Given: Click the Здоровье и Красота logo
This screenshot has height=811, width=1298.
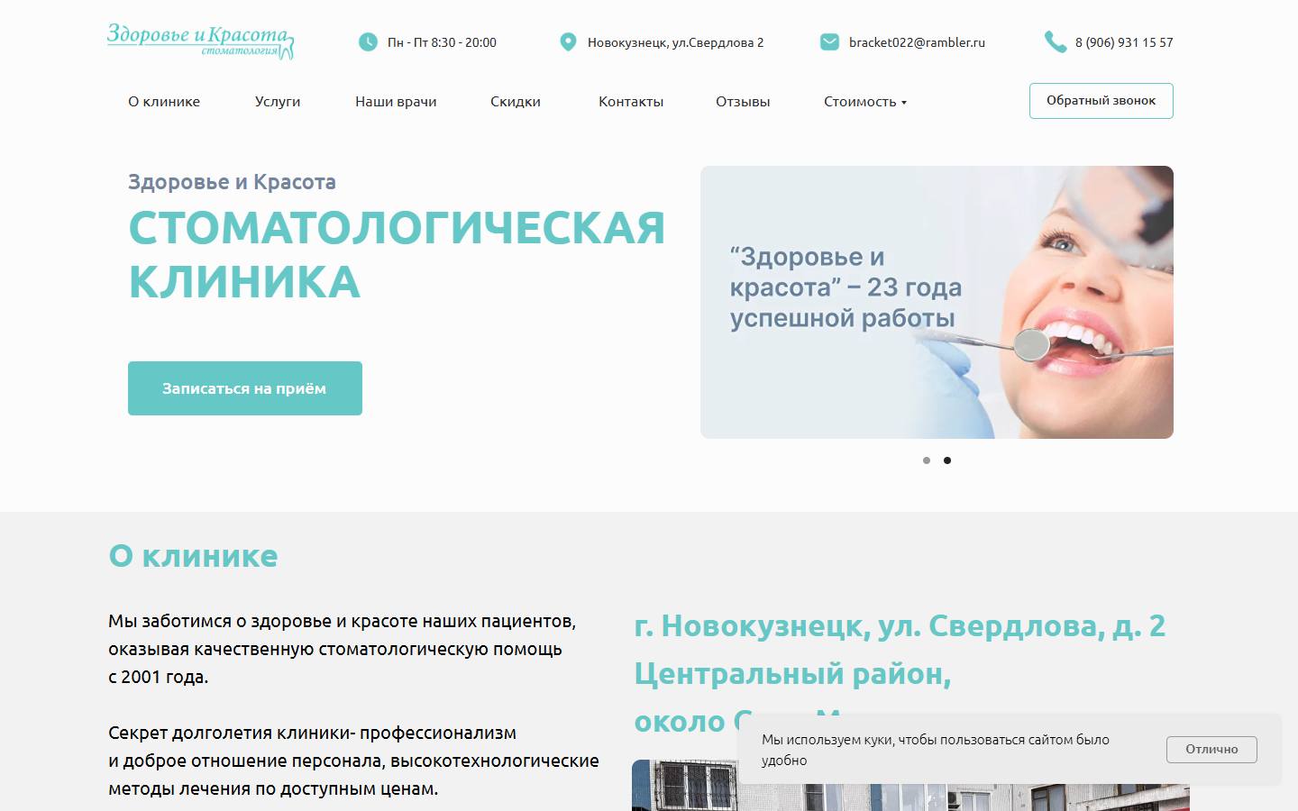Looking at the screenshot, I should pos(200,41).
